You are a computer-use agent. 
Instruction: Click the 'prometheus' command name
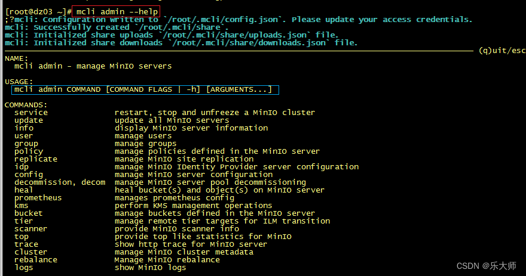(x=38, y=198)
